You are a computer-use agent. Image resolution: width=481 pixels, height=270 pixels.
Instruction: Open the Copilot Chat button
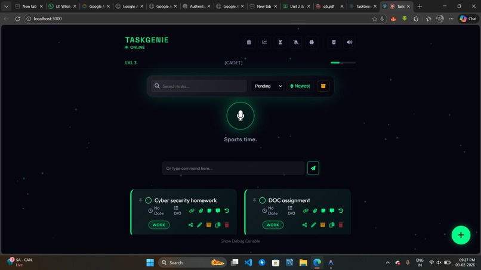pyautogui.click(x=468, y=18)
